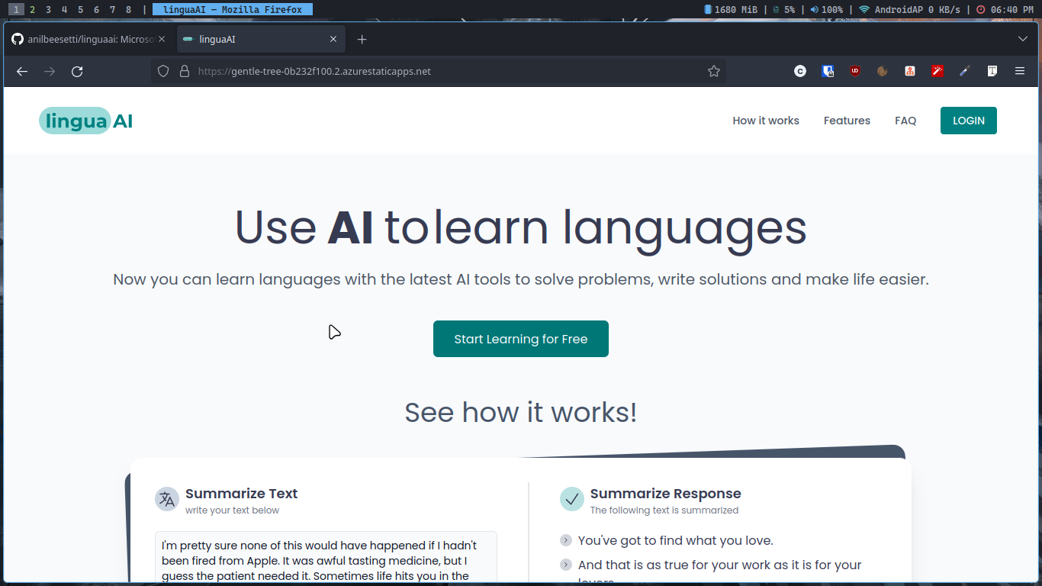Viewport: 1042px width, 586px height.
Task: Open the FAQ menu item
Action: click(905, 120)
